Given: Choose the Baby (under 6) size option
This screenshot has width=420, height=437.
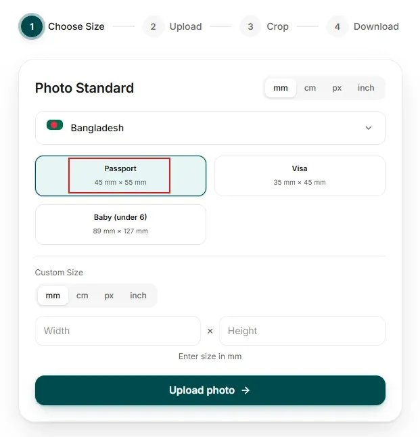Looking at the screenshot, I should click(120, 225).
